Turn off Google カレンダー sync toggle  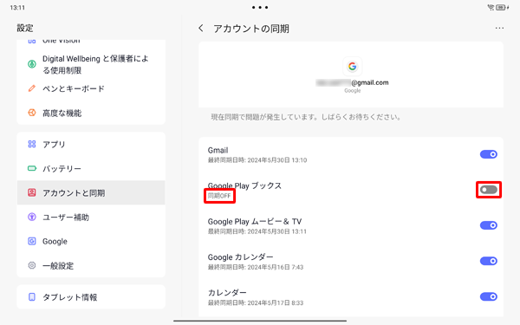pos(489,261)
